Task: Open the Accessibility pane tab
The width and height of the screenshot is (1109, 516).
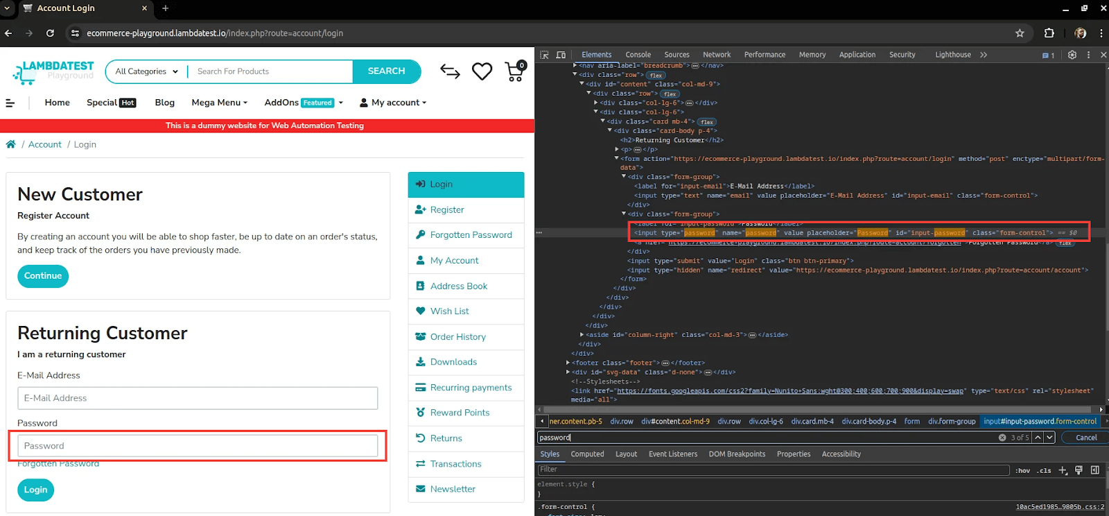Action: point(841,454)
